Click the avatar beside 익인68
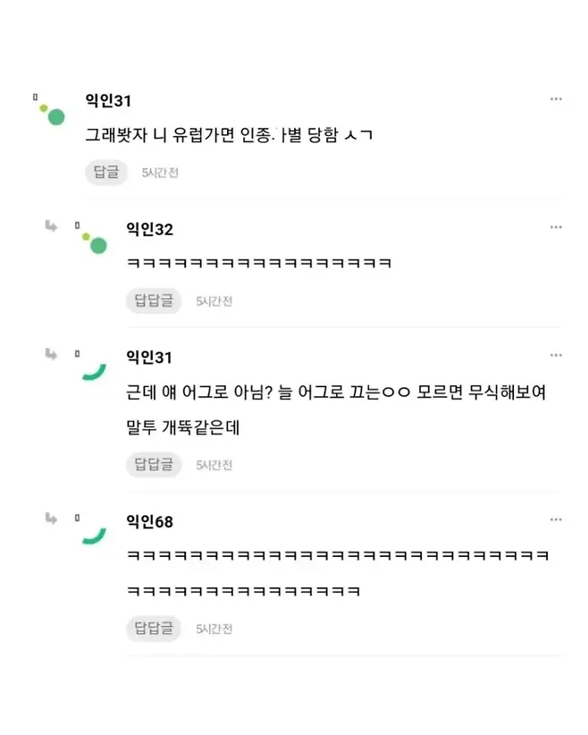The height and width of the screenshot is (735, 588). [x=93, y=534]
